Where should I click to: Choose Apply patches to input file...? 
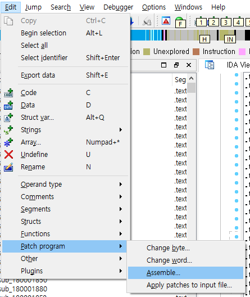click(x=186, y=285)
